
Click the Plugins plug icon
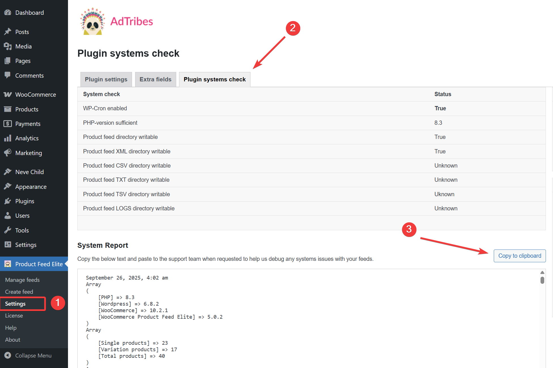pos(8,201)
